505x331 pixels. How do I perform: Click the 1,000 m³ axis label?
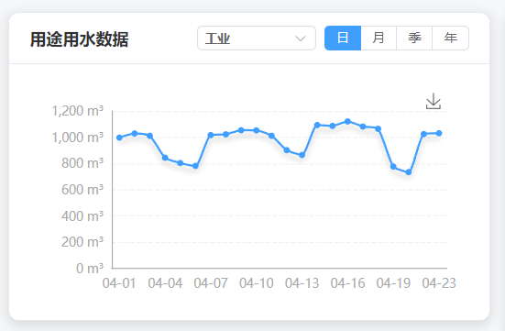click(x=78, y=138)
